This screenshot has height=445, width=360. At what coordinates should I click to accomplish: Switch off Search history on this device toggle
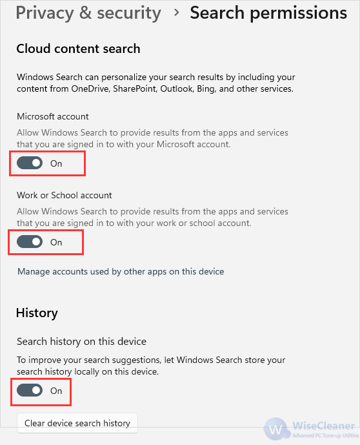[30, 391]
